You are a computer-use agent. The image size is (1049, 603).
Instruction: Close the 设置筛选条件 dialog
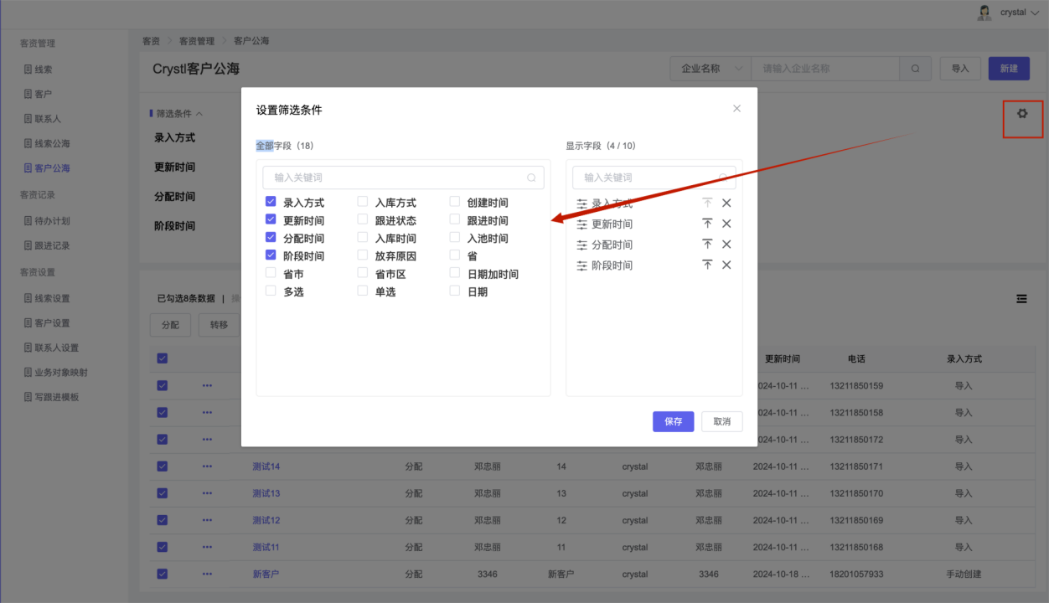tap(736, 109)
